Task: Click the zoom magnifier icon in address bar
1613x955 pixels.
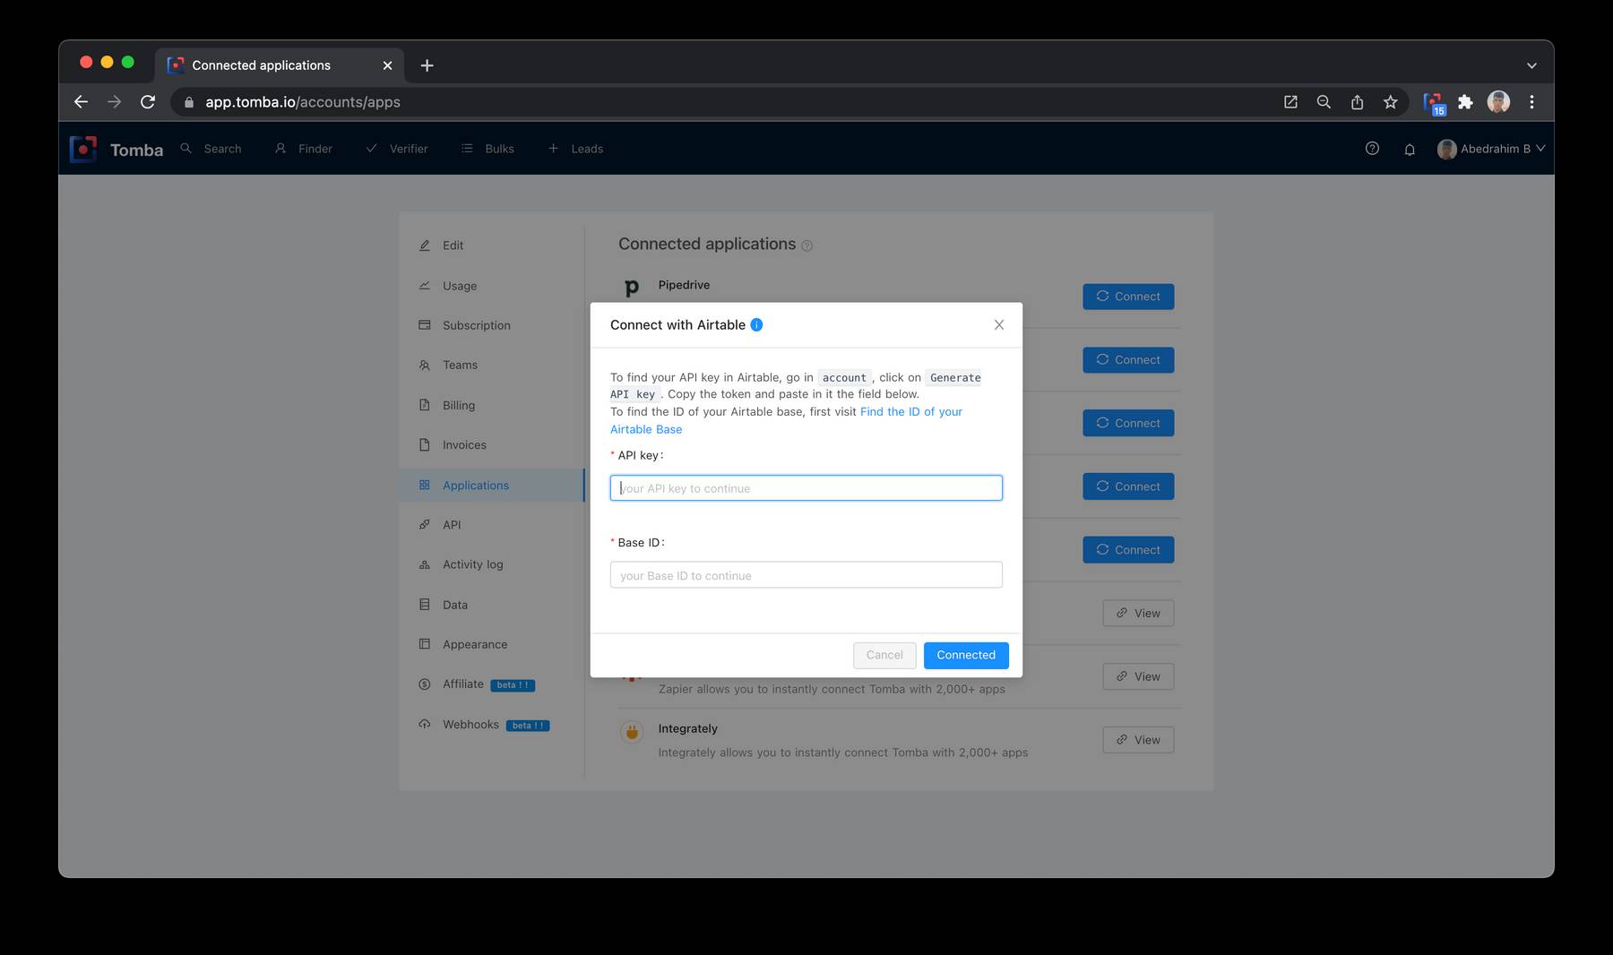Action: 1324,102
